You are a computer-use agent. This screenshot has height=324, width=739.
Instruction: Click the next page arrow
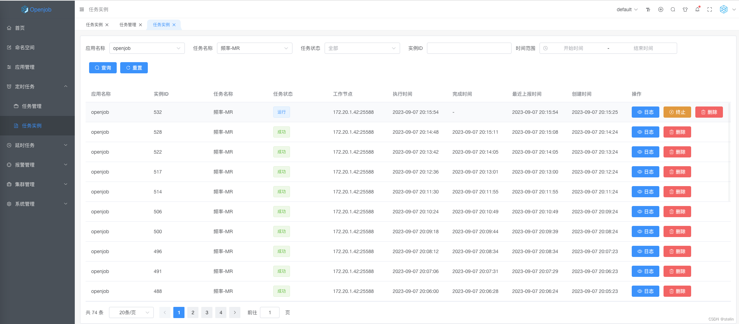pyautogui.click(x=235, y=312)
